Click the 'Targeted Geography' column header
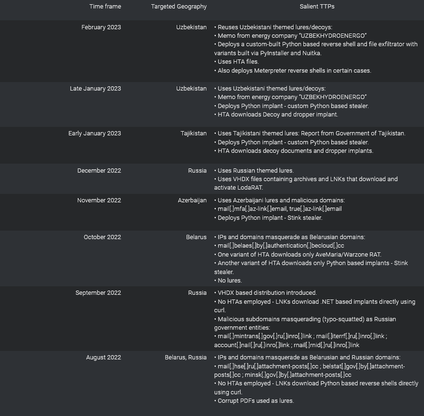Viewport: 424px width, 416px height. click(179, 7)
